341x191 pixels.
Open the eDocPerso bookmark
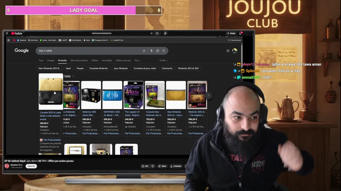click(x=33, y=40)
